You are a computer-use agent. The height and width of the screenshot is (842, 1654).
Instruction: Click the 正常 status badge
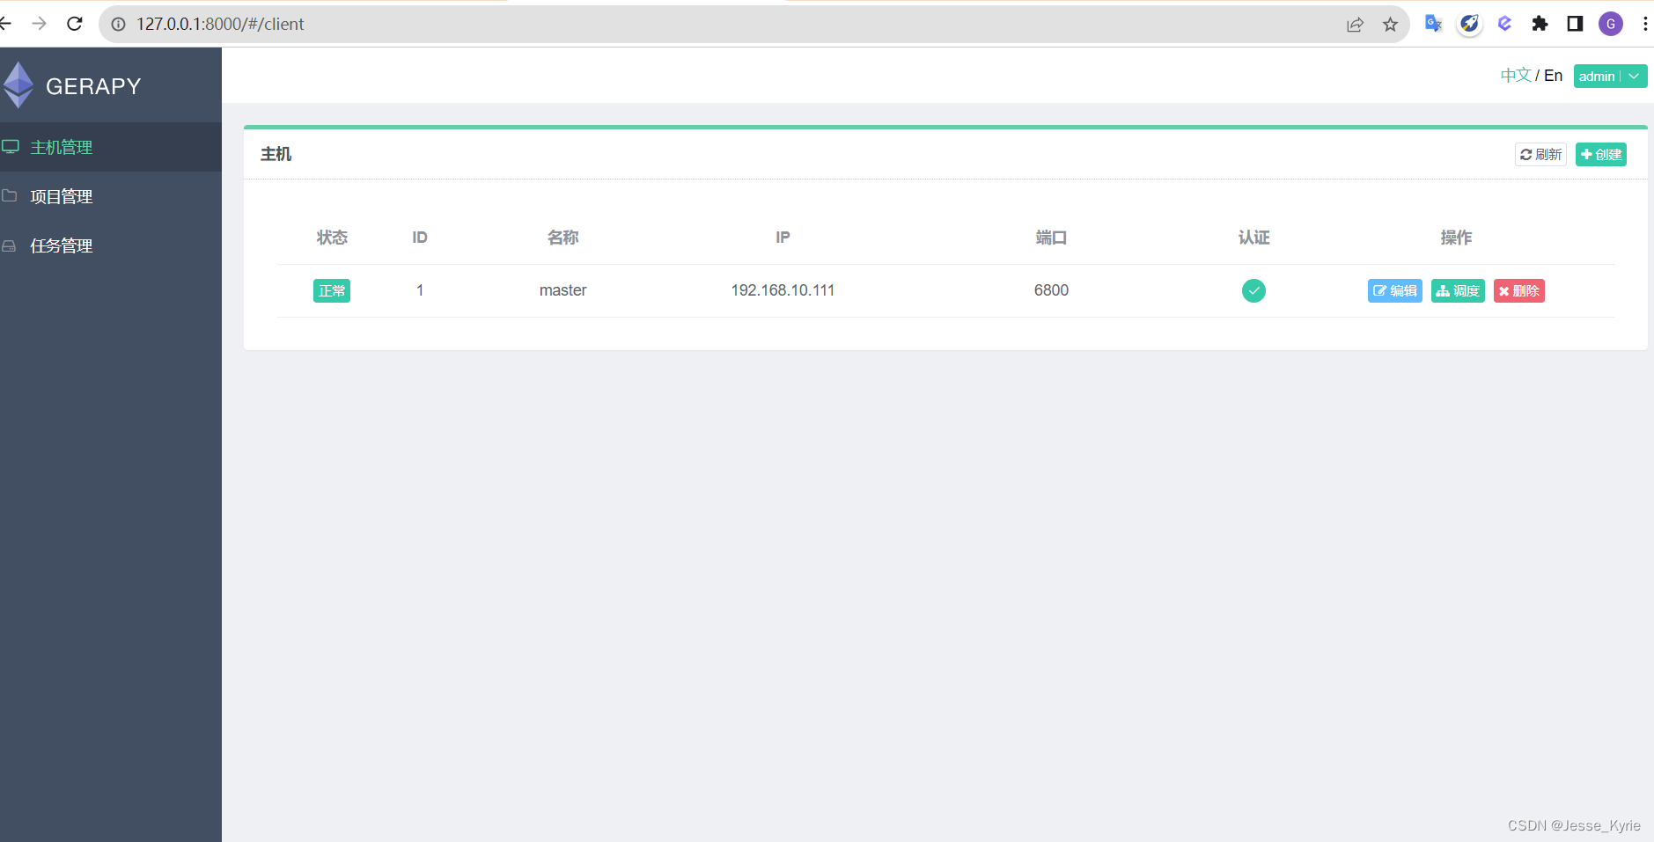(x=332, y=290)
